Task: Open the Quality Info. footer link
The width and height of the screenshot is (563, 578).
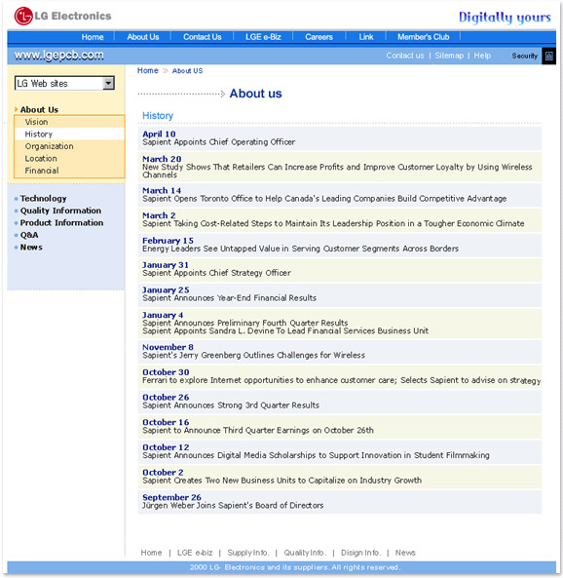Action: click(x=304, y=553)
